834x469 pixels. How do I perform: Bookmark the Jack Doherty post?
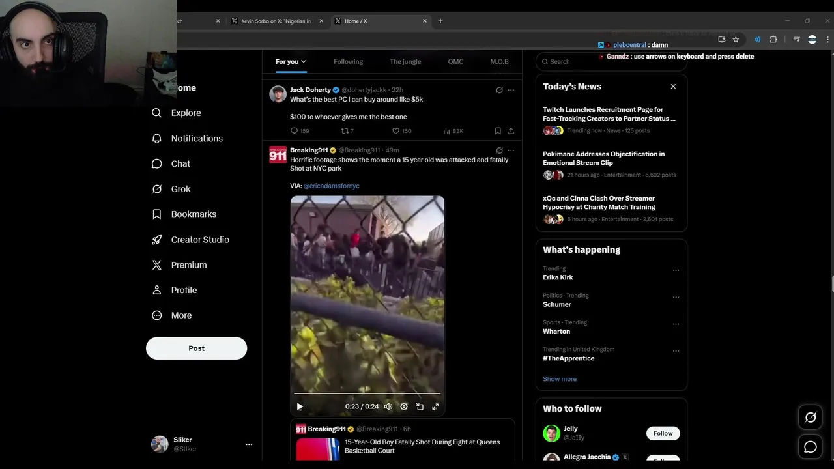(498, 131)
